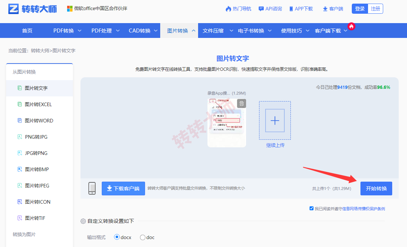Viewport: 407px width, 247px height.
Task: Delete uploaded image with trash icon
Action: pyautogui.click(x=241, y=103)
